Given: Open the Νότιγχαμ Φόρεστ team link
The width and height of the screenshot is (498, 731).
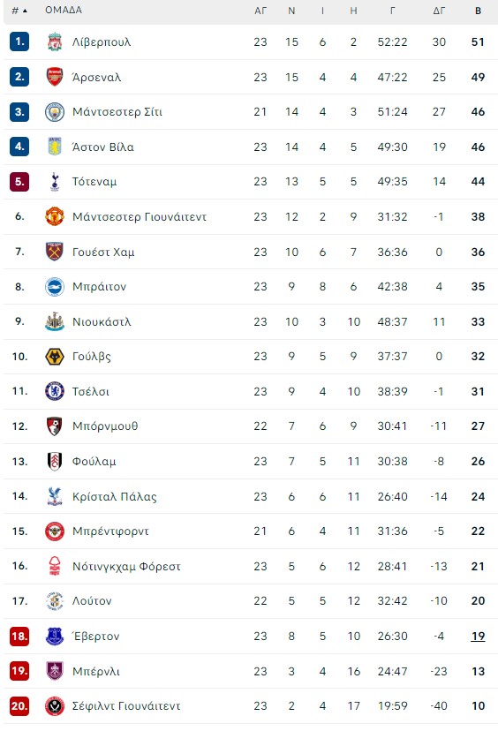Looking at the screenshot, I should pos(126,567).
